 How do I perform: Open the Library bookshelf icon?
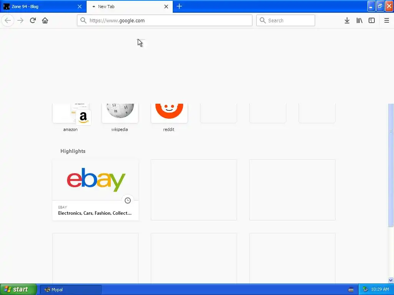tap(359, 20)
